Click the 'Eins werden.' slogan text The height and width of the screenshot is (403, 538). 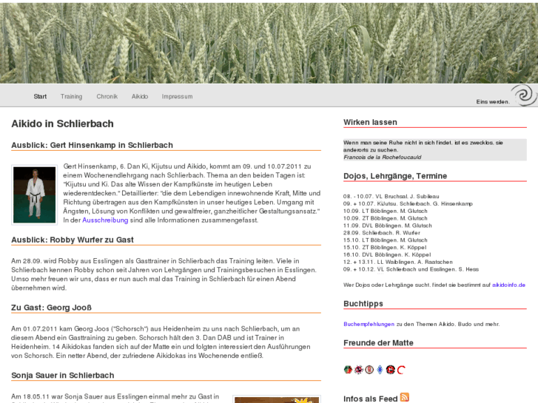coord(493,102)
